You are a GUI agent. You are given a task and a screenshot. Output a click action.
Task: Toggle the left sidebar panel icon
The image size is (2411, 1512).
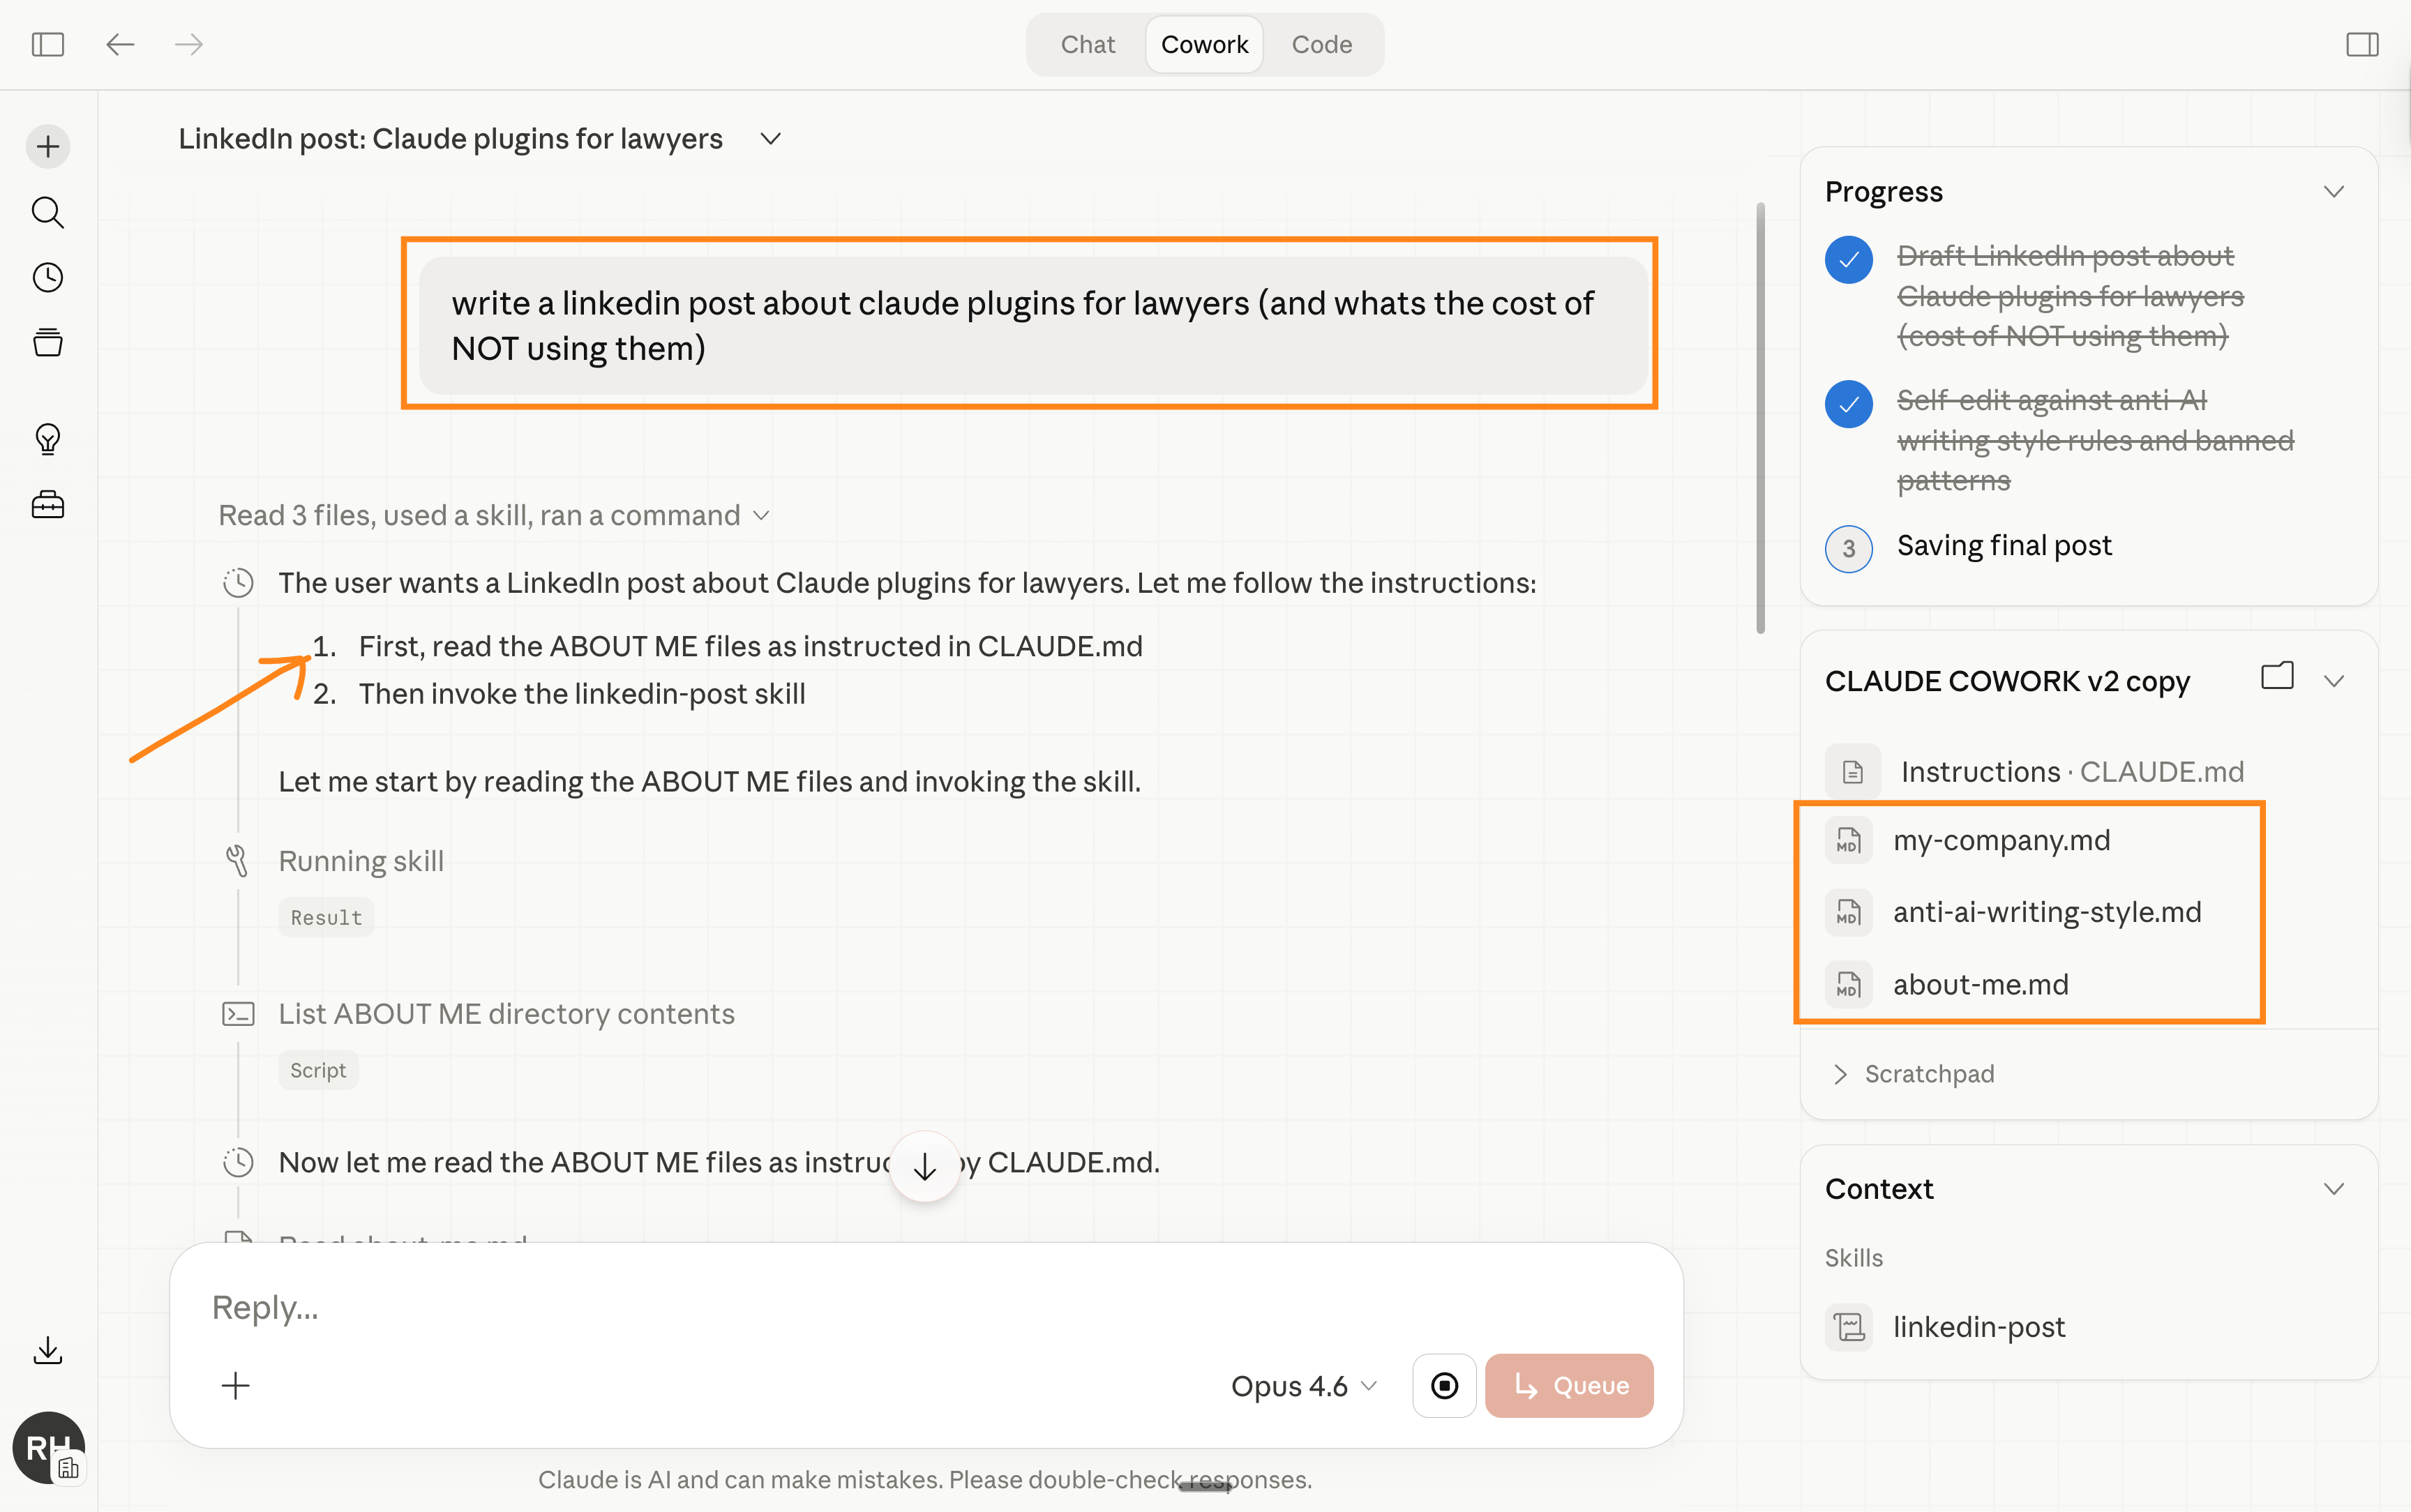(x=48, y=44)
